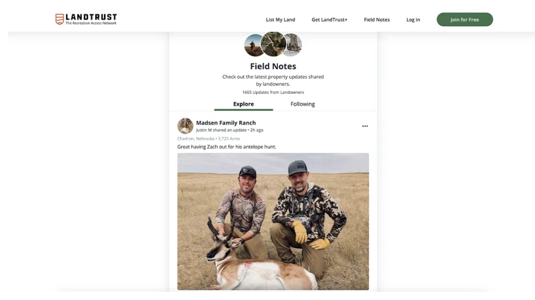Open List My Land page
This screenshot has height=300, width=535.
pyautogui.click(x=281, y=20)
